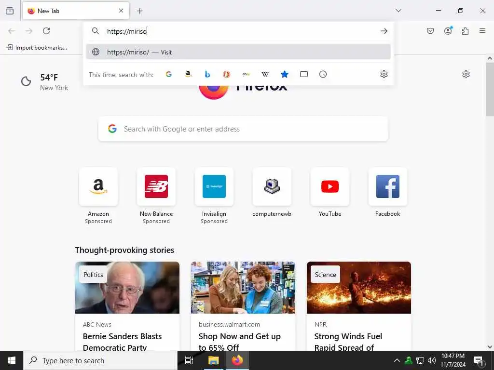Select the https://miriso/ Visit suggestion
This screenshot has width=494, height=370.
coord(238,52)
